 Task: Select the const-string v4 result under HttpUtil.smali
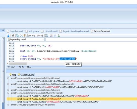pos(64,81)
